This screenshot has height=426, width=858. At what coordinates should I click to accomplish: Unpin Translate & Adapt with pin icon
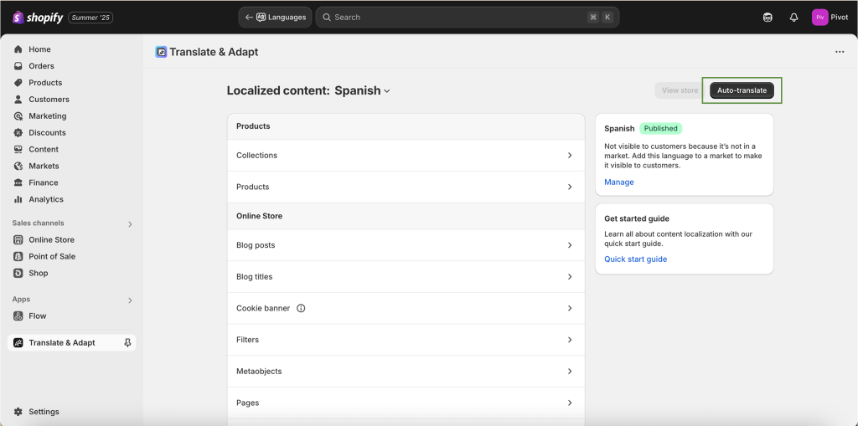click(x=127, y=343)
